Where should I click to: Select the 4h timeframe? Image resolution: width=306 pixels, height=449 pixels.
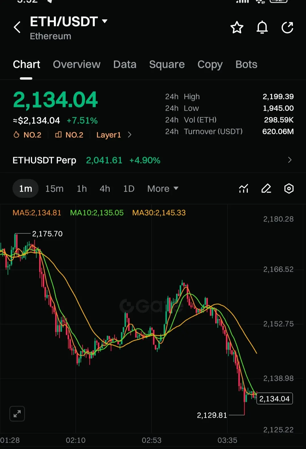[105, 189]
